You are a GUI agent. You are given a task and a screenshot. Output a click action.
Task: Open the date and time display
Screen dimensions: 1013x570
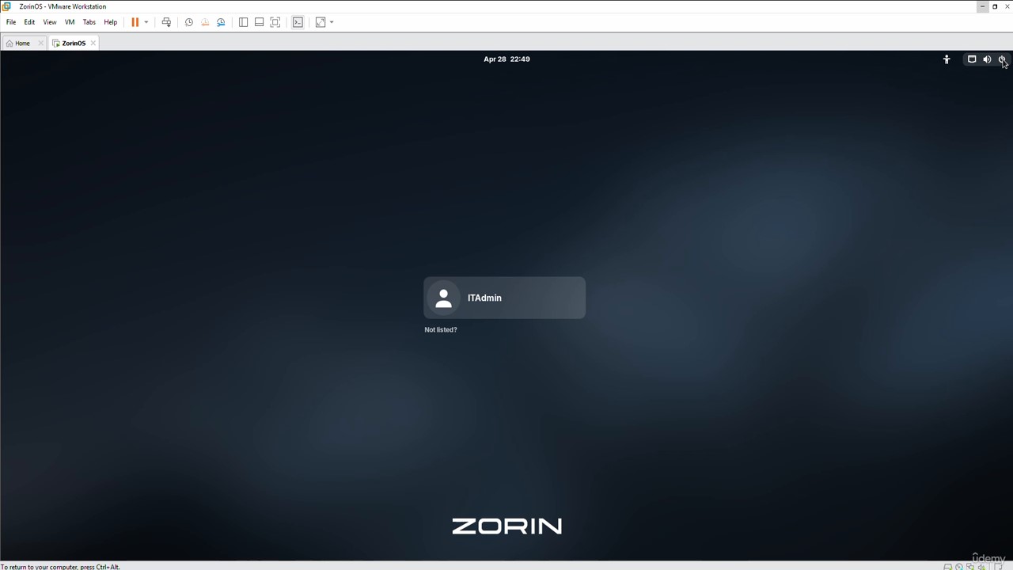coord(506,59)
